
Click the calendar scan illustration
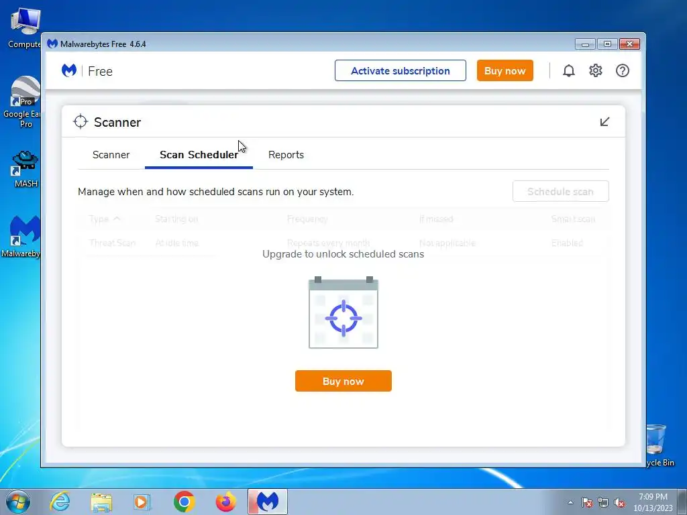[343, 312]
